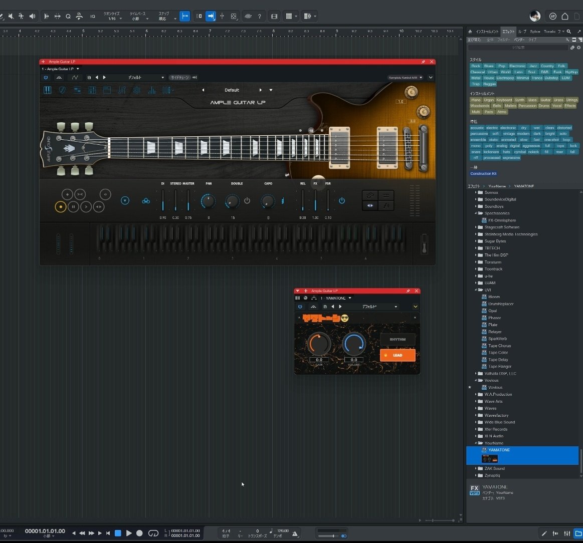Click the wrench icon in browser sort bar

[x=567, y=40]
